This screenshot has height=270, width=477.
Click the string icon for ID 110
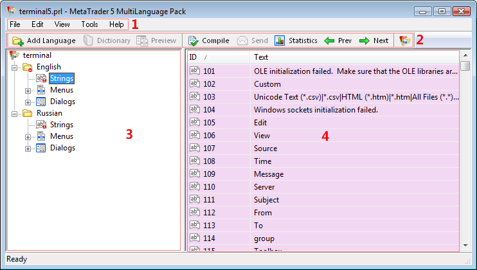click(194, 186)
